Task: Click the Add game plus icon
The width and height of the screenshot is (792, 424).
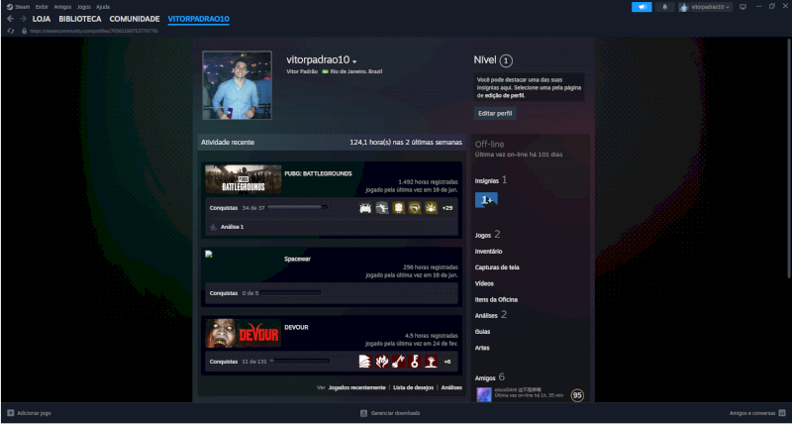Action: tap(11, 413)
